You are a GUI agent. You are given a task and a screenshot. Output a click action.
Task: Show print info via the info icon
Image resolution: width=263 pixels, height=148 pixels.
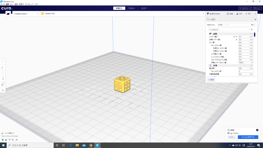pyautogui.click(x=257, y=130)
